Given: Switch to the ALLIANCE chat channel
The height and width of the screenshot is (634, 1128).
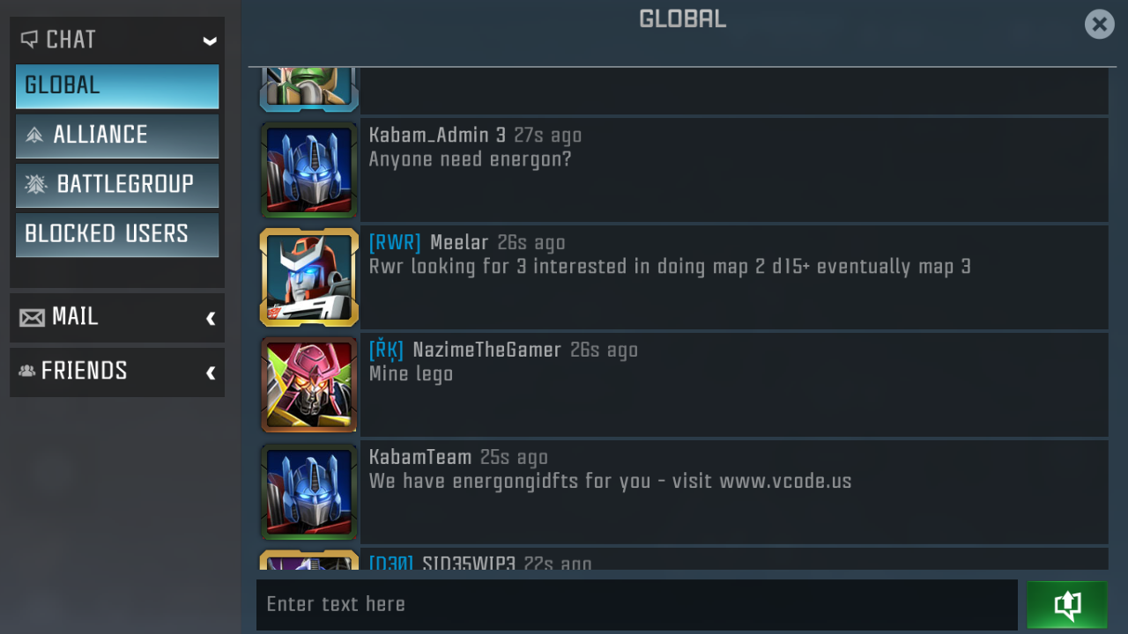Looking at the screenshot, I should (x=117, y=136).
